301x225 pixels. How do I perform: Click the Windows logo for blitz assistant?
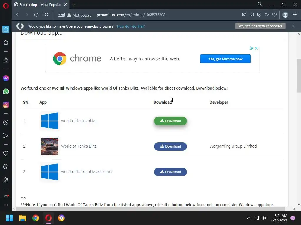(50, 172)
